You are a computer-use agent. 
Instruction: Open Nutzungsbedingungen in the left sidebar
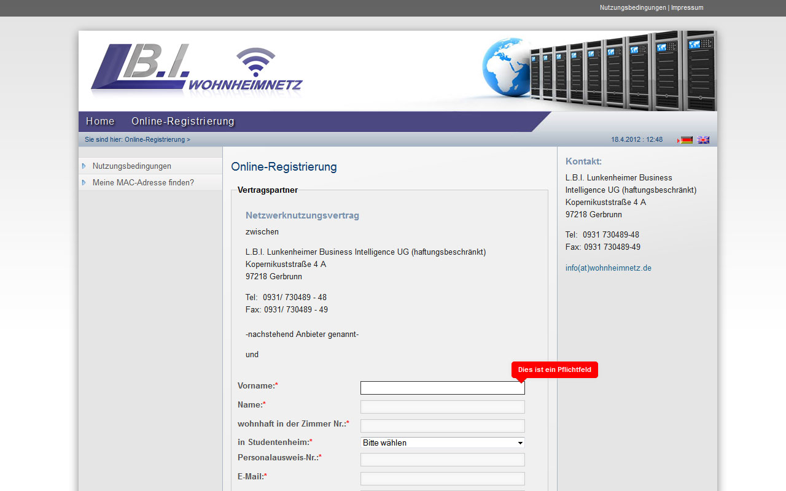point(150,166)
